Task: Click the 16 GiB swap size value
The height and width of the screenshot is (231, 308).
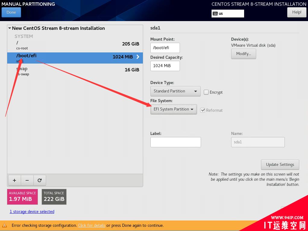Action: click(132, 70)
